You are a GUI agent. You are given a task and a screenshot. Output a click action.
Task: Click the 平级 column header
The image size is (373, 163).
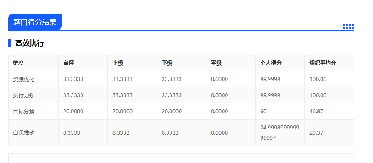216,63
